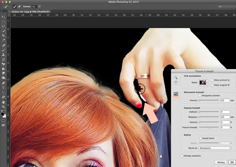Swap foreground and background colors
The width and height of the screenshot is (236, 167).
[x=5, y=110]
